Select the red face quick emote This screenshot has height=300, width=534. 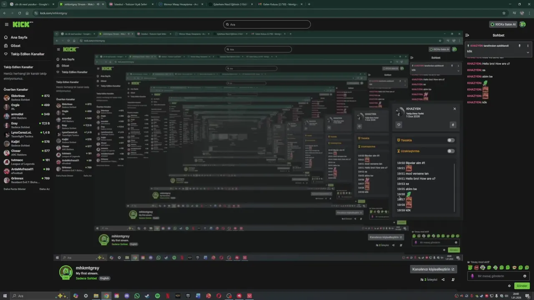pyautogui.click(x=476, y=267)
